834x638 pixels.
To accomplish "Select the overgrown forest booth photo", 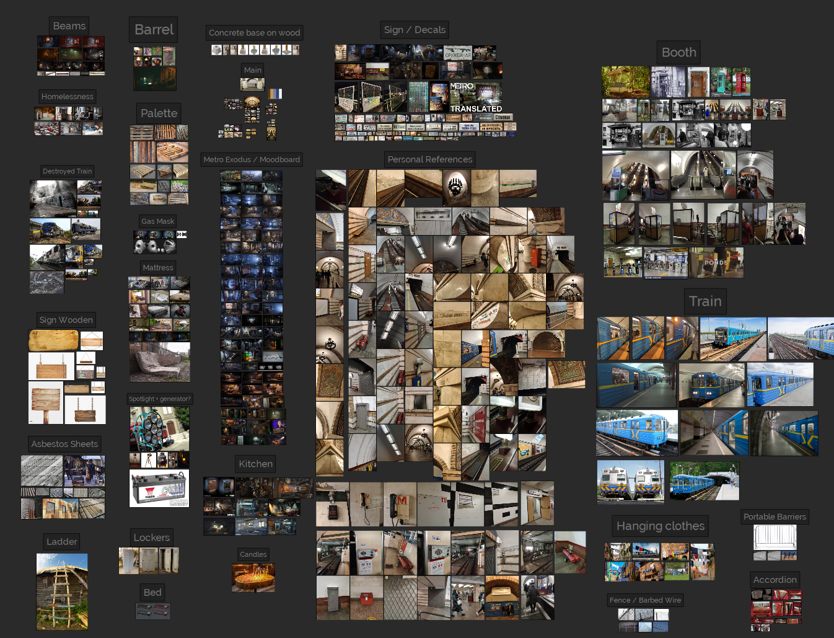I will (626, 82).
